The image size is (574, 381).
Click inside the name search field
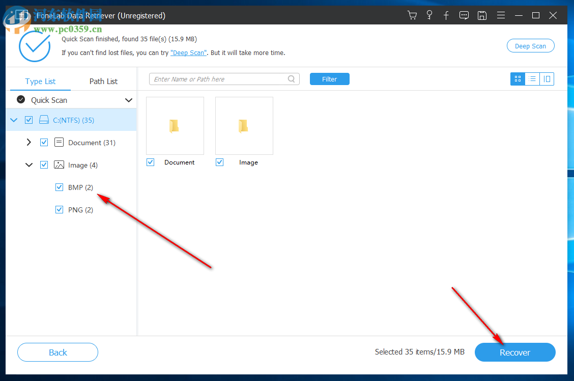point(219,79)
